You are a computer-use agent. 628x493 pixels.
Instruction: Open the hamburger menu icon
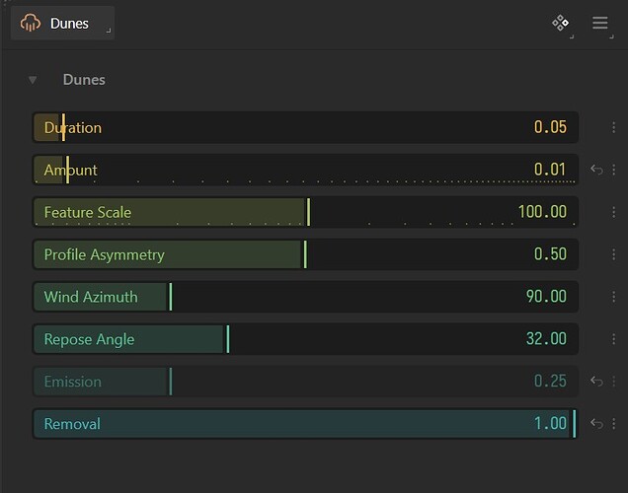pyautogui.click(x=600, y=23)
